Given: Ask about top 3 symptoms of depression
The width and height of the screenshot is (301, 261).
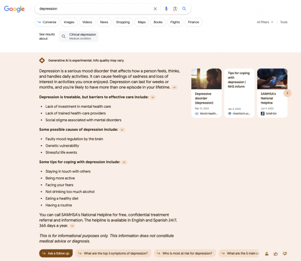Looking at the screenshot, I should [113, 253].
